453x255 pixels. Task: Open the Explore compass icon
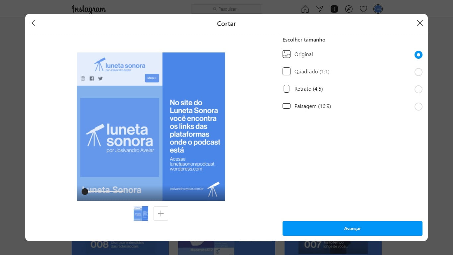coord(349,9)
